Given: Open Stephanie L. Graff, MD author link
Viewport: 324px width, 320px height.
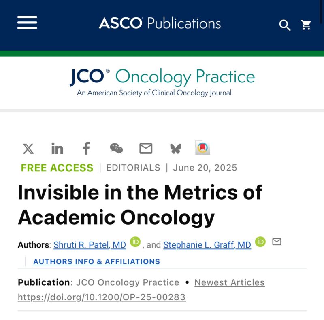Looking at the screenshot, I should pos(207,245).
